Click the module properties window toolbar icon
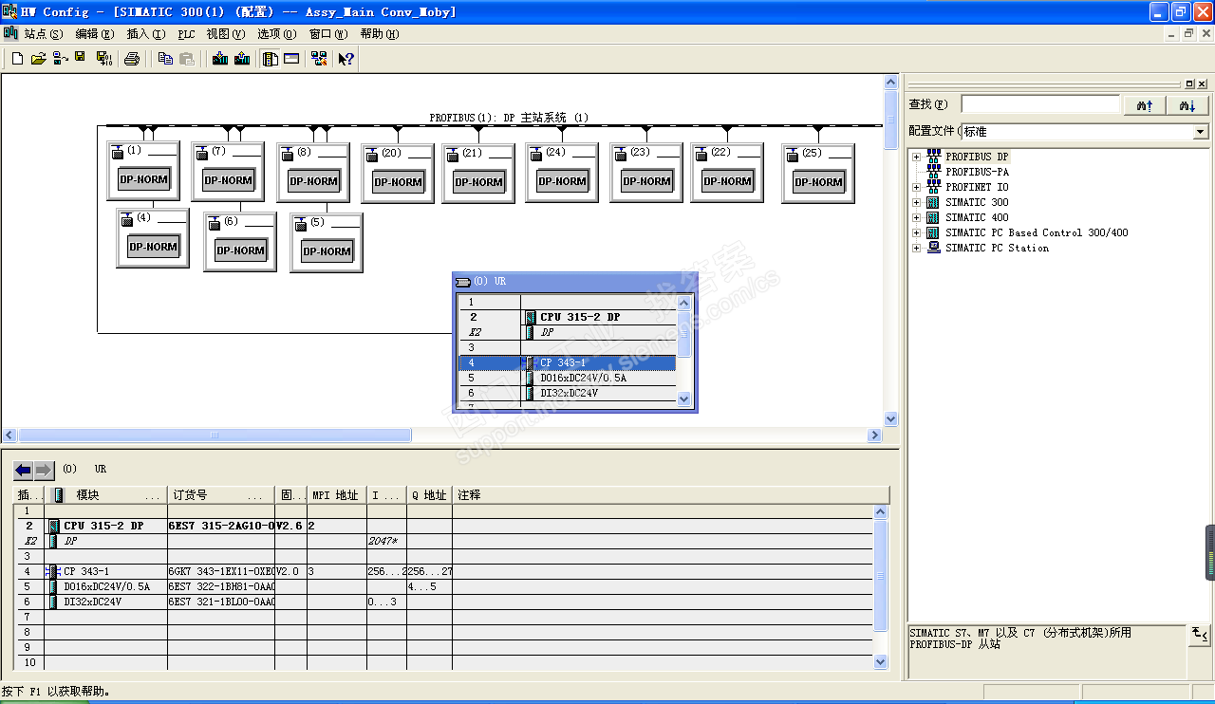Viewport: 1215px width, 704px height. (292, 59)
